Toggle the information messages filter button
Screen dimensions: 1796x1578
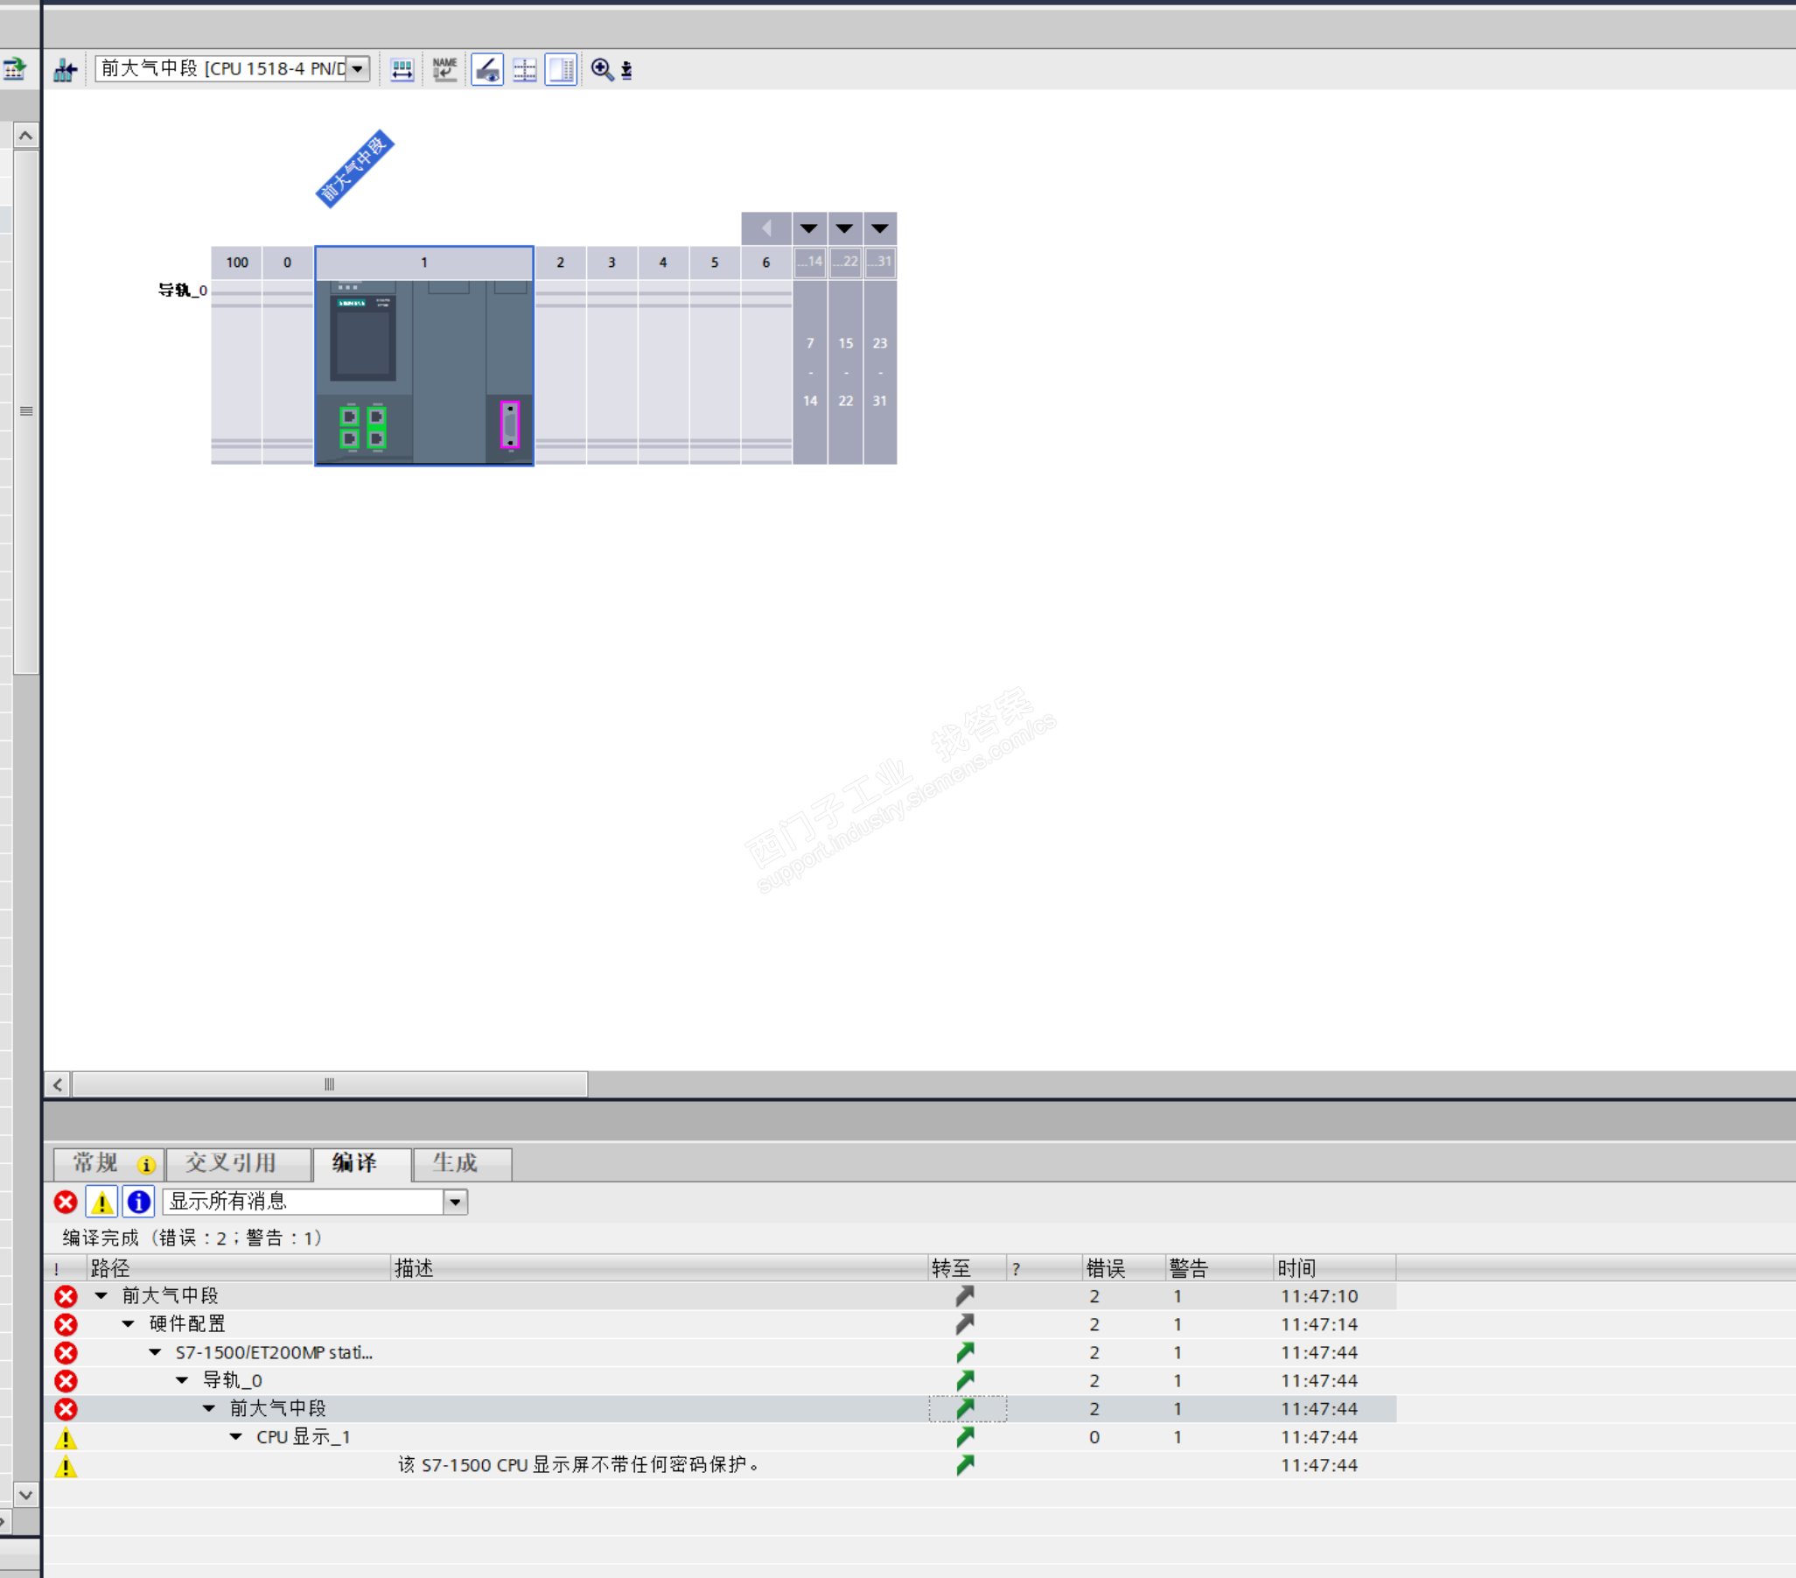139,1202
